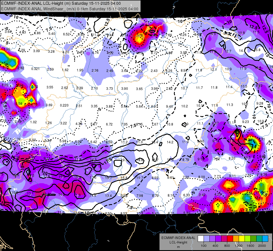The height and width of the screenshot is (251, 273).
Task: Click the wind shear value 3.73
Action: [x=110, y=88]
